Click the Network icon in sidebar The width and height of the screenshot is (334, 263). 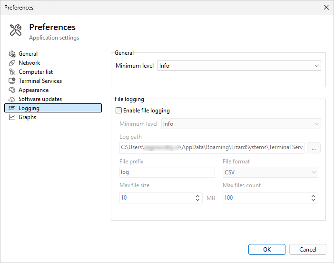pos(12,63)
